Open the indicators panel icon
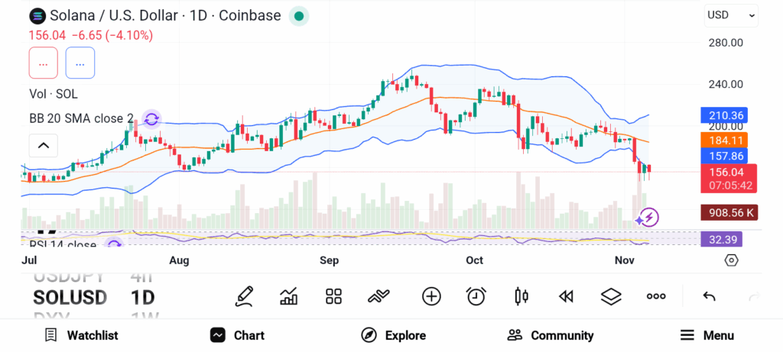The height and width of the screenshot is (352, 783). [289, 296]
